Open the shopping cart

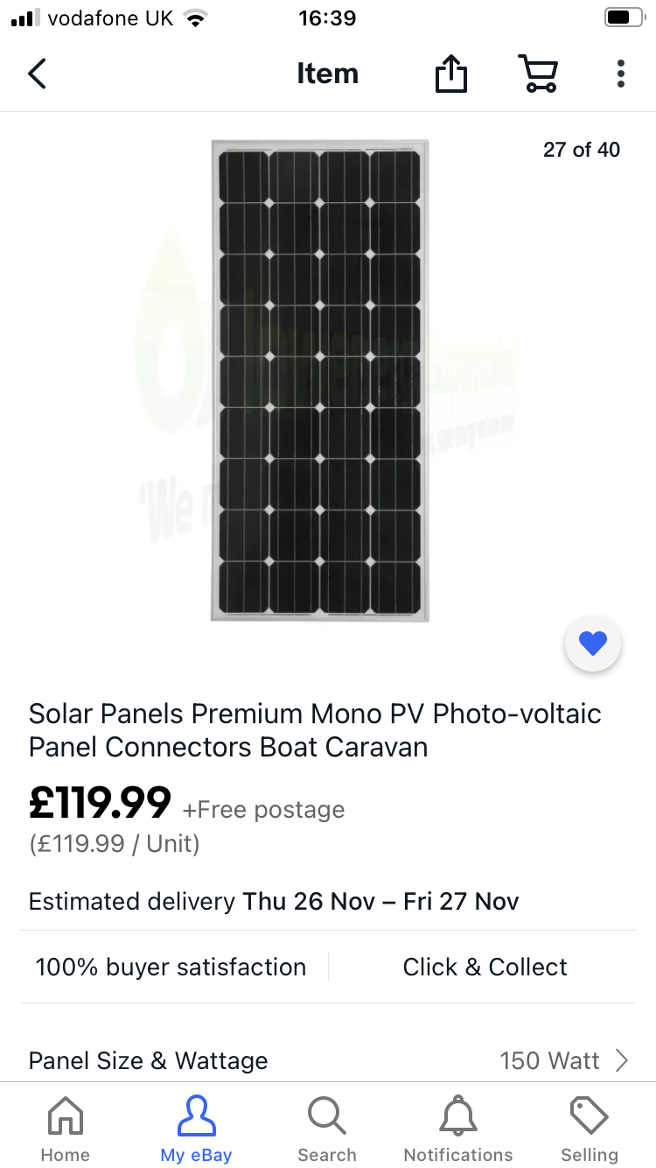click(538, 74)
